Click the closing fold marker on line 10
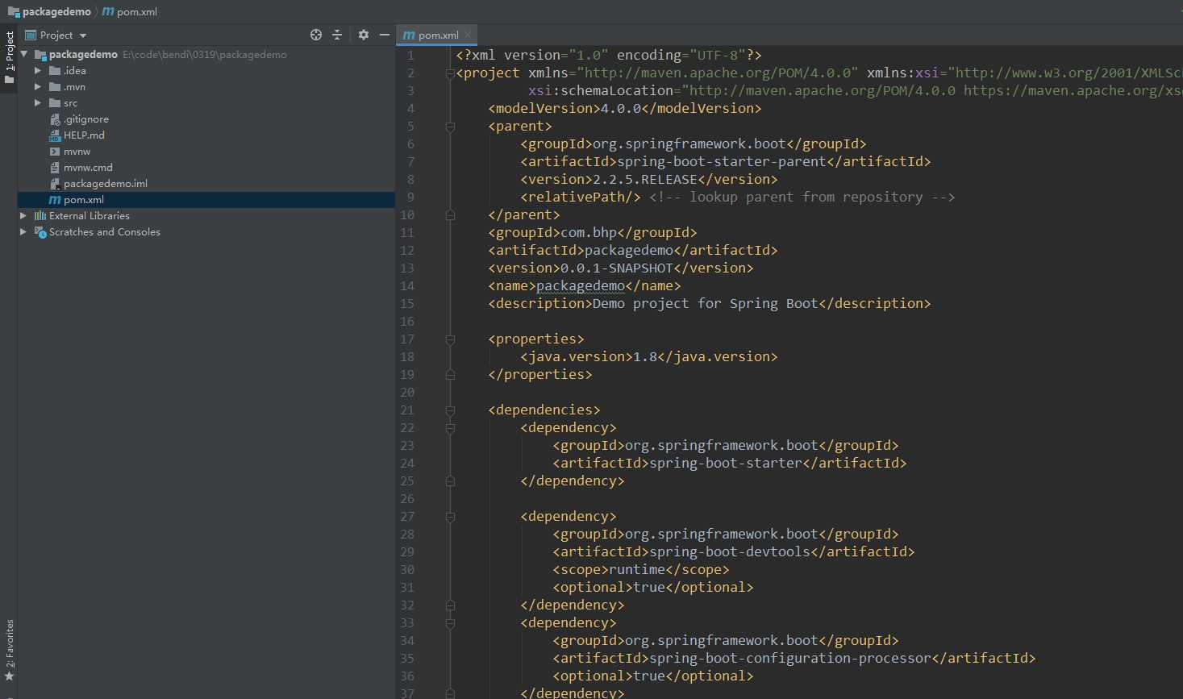Viewport: 1183px width, 699px height. coord(450,215)
